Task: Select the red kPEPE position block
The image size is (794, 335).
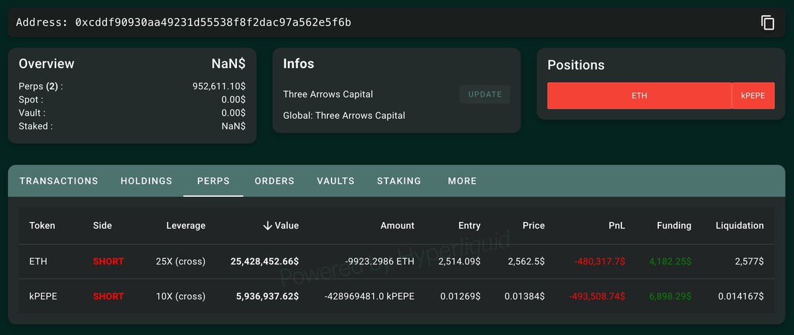Action: [x=753, y=96]
